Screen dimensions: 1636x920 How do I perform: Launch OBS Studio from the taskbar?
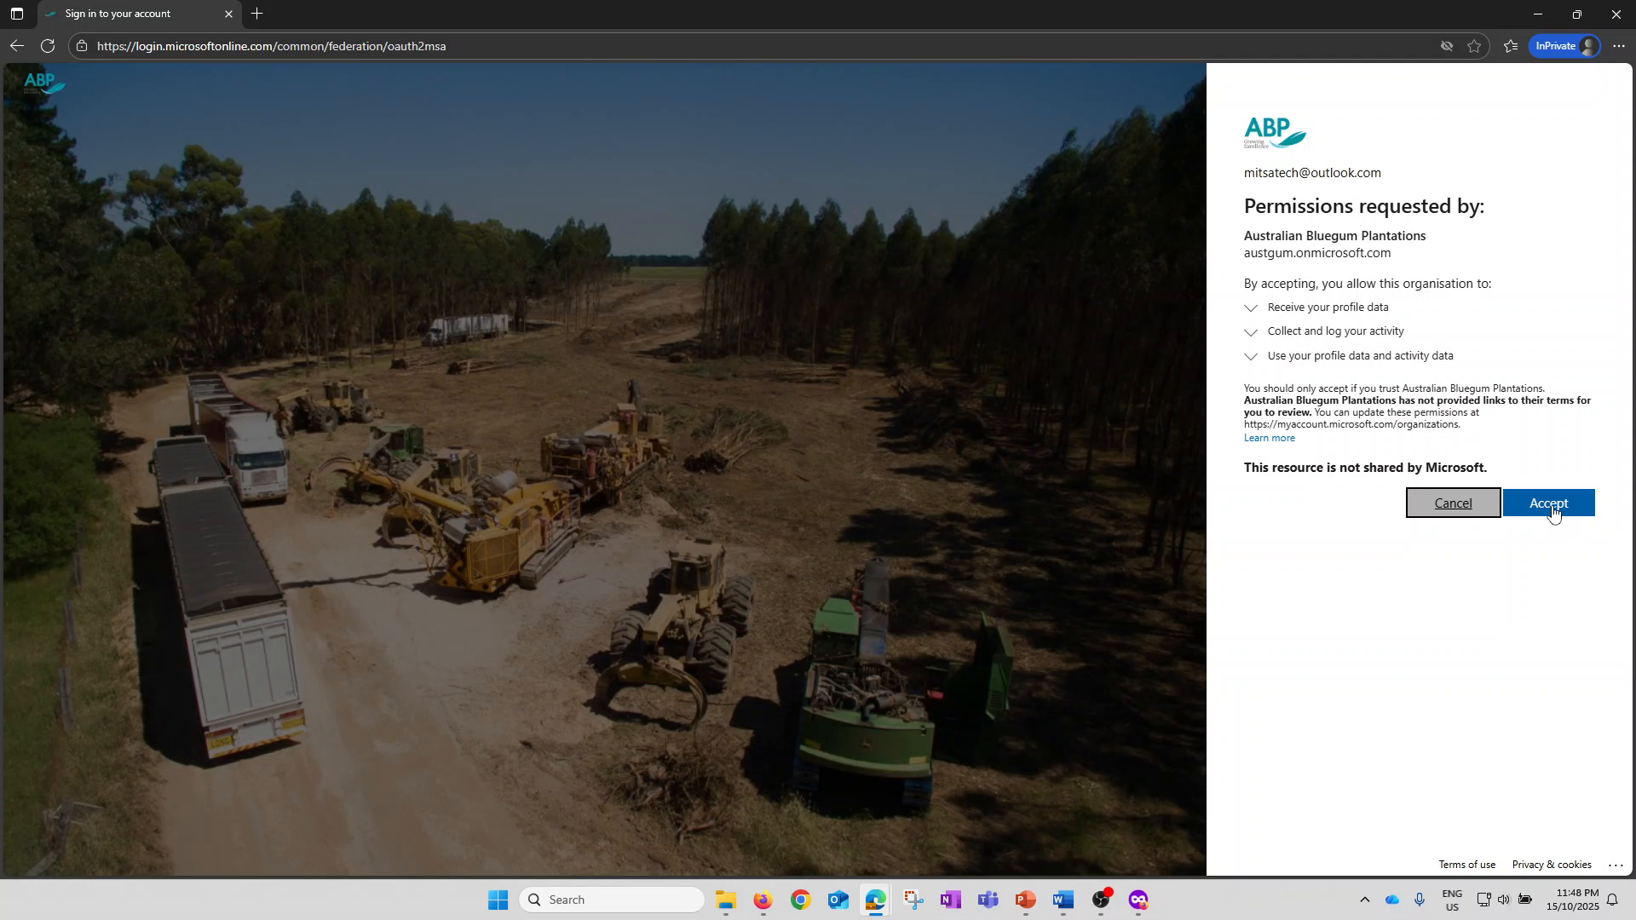coord(1101,900)
